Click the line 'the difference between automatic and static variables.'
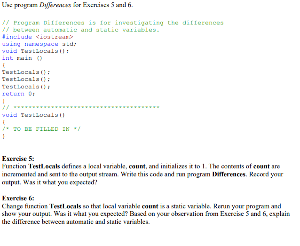Screen dimensions: 300x246 pos(76,222)
